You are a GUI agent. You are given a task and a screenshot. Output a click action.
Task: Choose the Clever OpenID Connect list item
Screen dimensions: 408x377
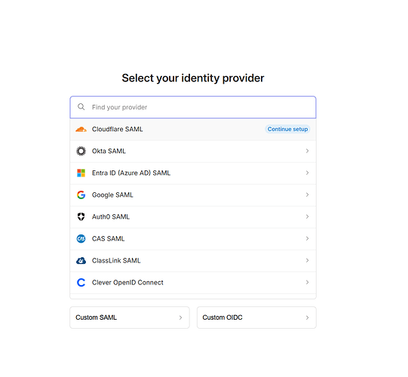click(x=193, y=283)
